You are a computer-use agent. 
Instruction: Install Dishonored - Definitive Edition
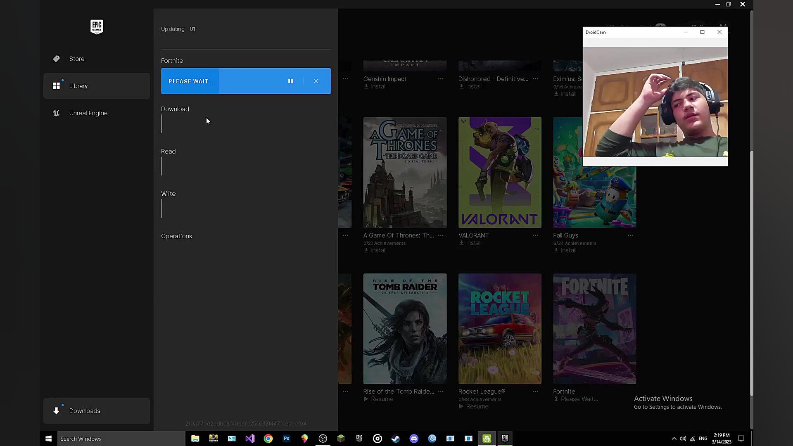click(470, 86)
